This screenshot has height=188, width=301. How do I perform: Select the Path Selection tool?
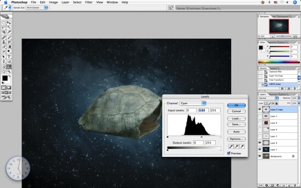pyautogui.click(x=4, y=57)
